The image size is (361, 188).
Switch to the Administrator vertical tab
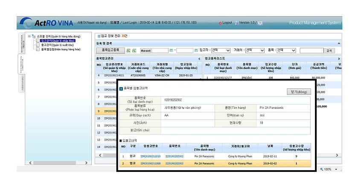(x=22, y=83)
